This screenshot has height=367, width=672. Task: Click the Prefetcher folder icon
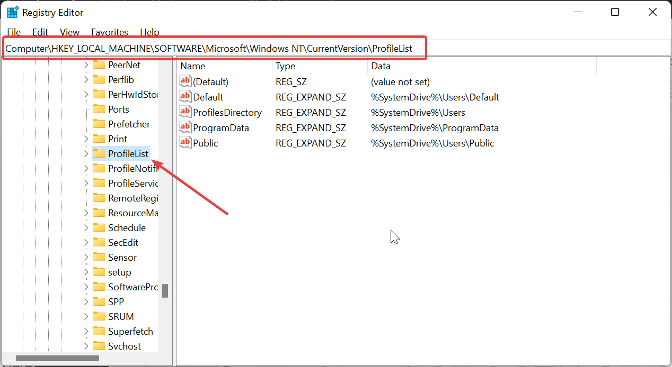point(99,124)
